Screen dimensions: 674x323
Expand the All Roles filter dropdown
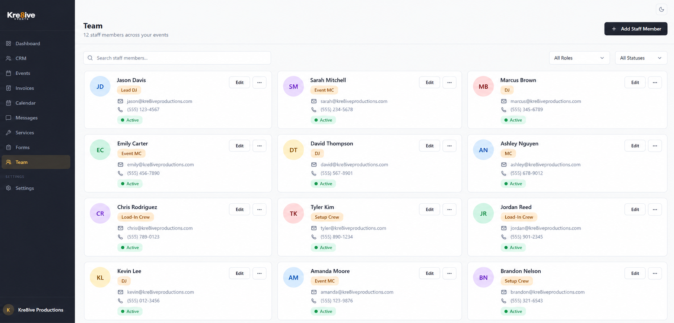(x=579, y=58)
